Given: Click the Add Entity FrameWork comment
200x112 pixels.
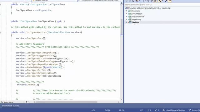Looking at the screenshot, I should click(x=30, y=44).
